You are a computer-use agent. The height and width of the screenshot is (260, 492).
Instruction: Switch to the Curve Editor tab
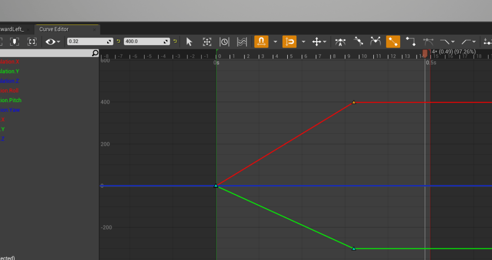54,29
